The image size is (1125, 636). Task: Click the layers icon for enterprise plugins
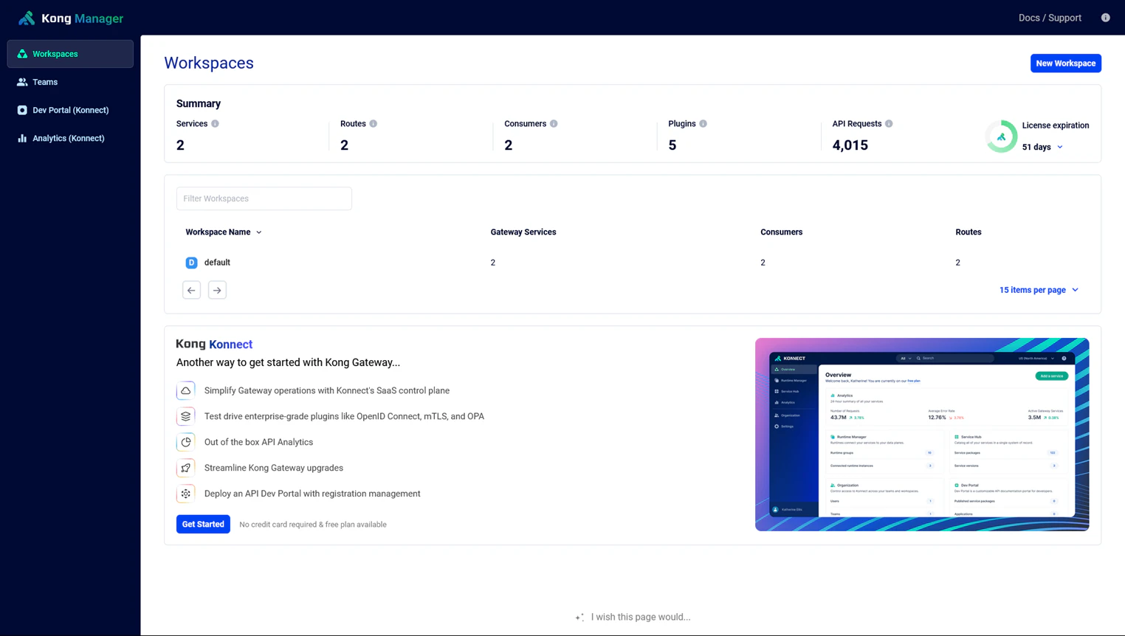pos(186,416)
